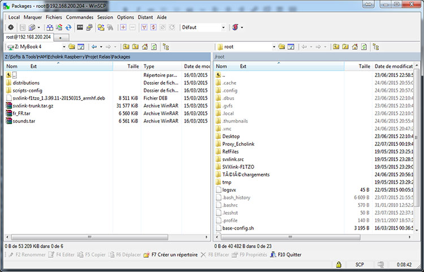Click the select files plus icon
The height and width of the screenshot is (272, 424).
click(123, 27)
